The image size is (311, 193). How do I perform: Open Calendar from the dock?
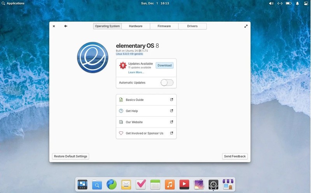(x=155, y=184)
